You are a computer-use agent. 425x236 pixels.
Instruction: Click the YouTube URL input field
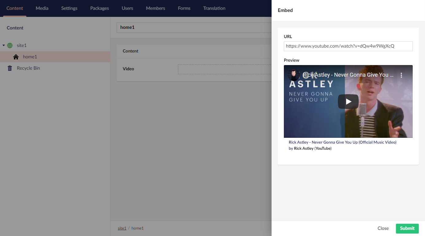348,46
